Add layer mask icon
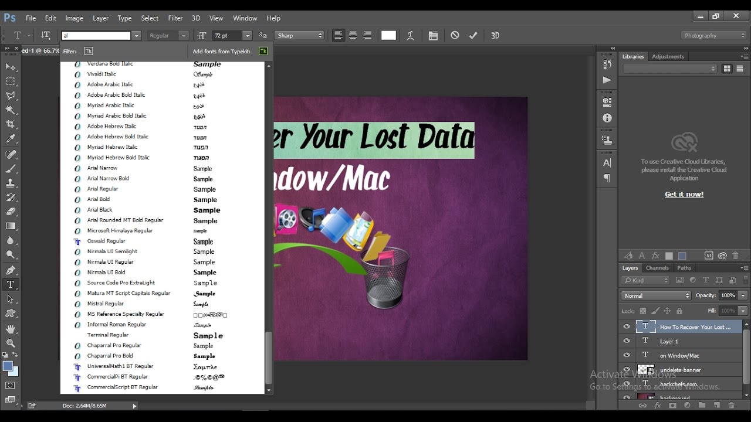This screenshot has height=422, width=751. (x=672, y=406)
